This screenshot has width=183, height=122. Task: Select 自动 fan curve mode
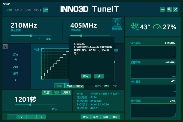pyautogui.click(x=59, y=86)
